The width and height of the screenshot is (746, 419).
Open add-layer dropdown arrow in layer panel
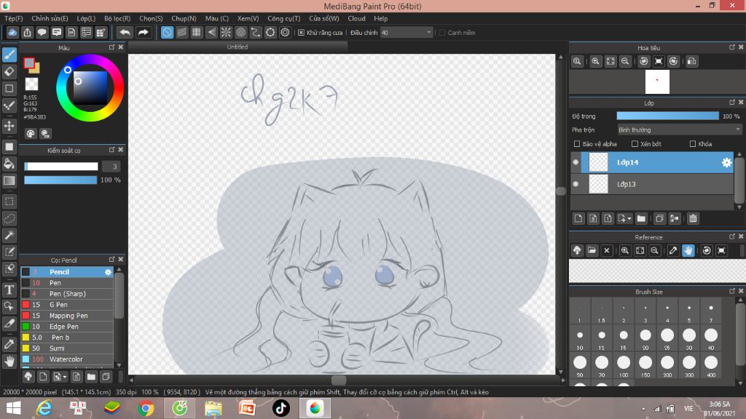click(629, 218)
